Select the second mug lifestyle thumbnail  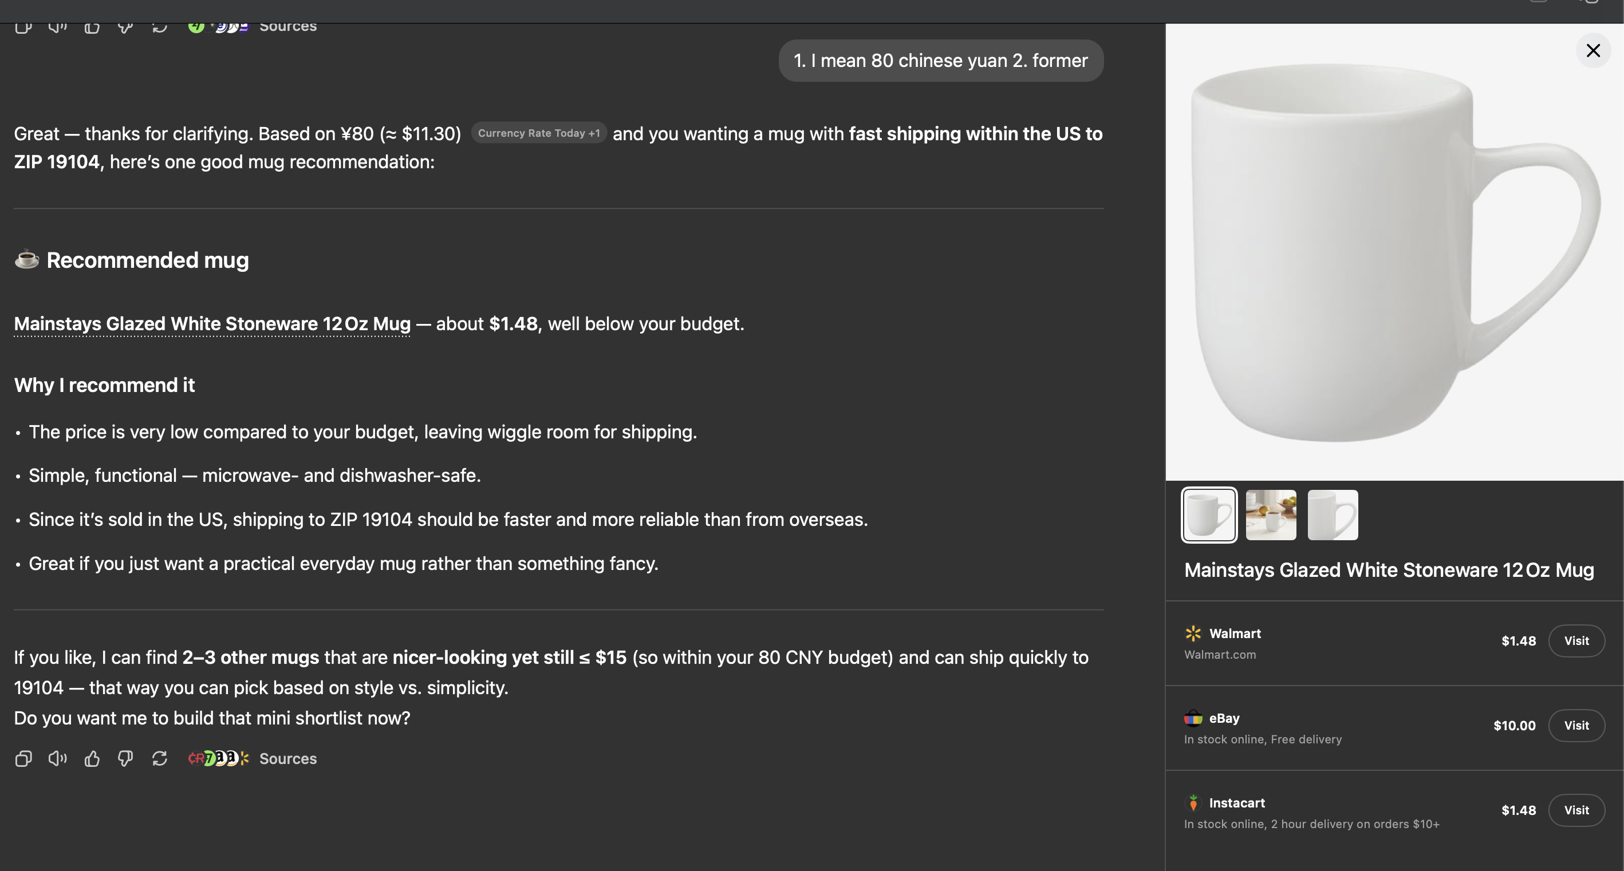coord(1270,515)
